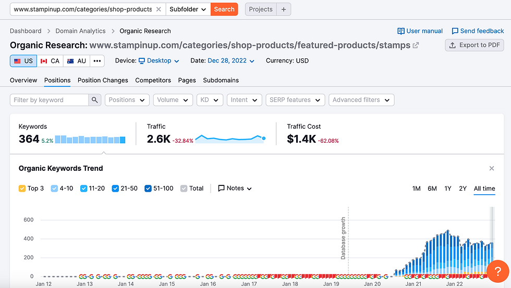The image size is (511, 288).
Task: Click the Projects button
Action: click(261, 9)
